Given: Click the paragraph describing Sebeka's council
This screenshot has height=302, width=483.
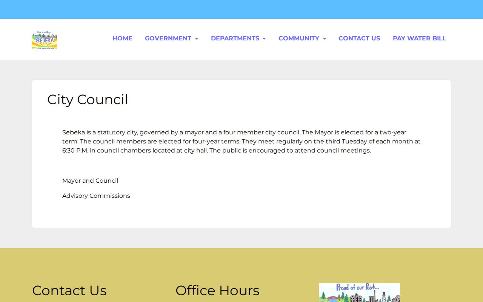Looking at the screenshot, I should point(241,142).
